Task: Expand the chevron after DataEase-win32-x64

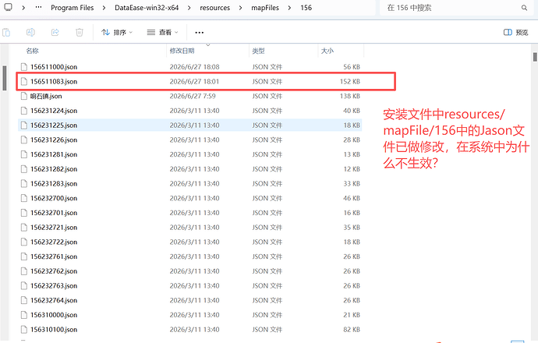Action: pyautogui.click(x=189, y=8)
